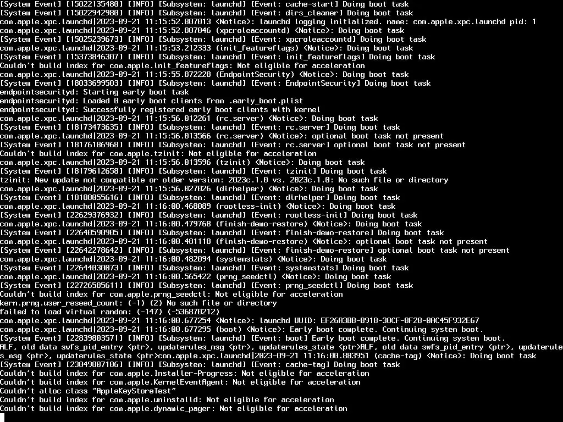Click 'failed to load virtual random' line
This screenshot has height=422, width=563.
pyautogui.click(x=109, y=312)
